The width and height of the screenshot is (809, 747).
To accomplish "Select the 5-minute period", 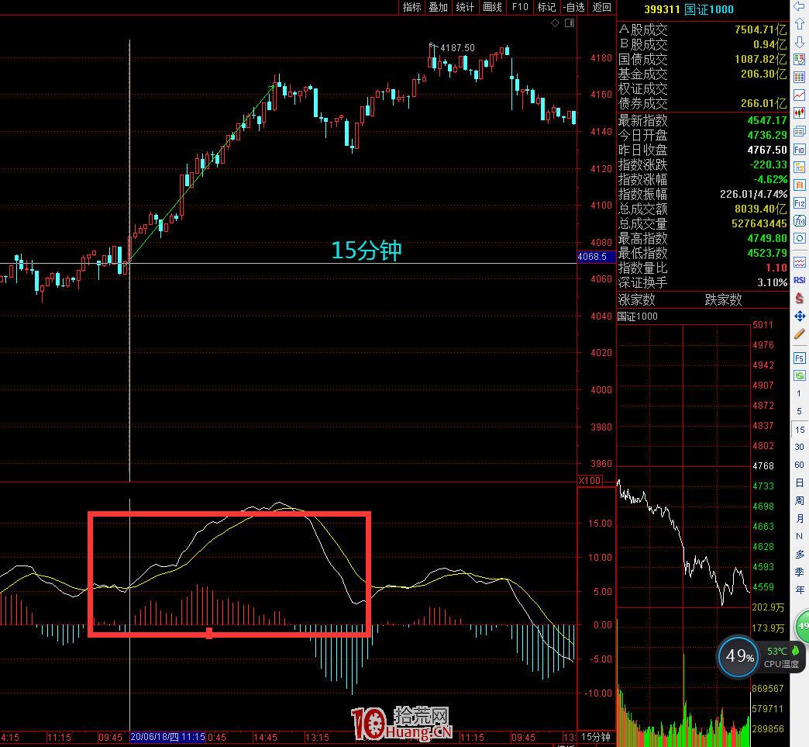I will click(799, 411).
